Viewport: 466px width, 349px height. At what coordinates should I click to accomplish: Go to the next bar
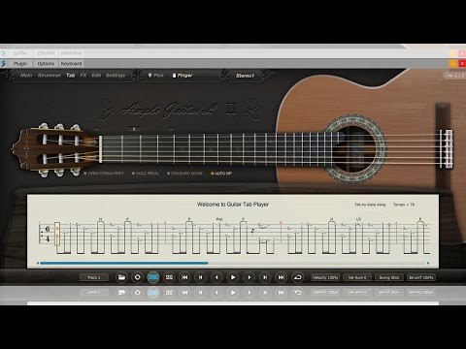265,277
